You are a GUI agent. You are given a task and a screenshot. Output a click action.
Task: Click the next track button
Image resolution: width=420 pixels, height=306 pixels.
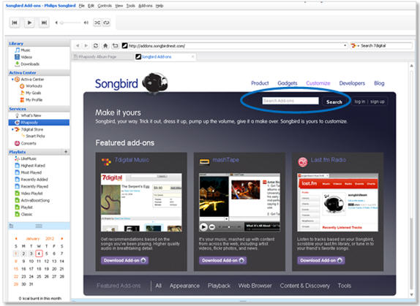point(44,23)
